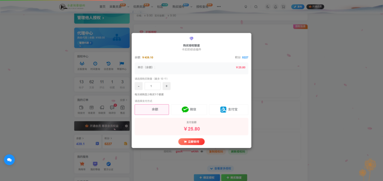Open the shopping cart icon in header

click(x=283, y=7)
